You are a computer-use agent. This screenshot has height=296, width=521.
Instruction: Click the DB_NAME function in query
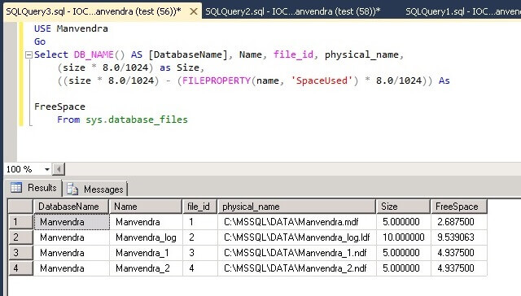pos(94,54)
